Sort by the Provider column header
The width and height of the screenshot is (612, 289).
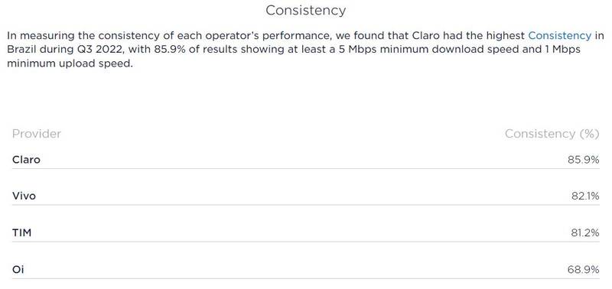[37, 134]
